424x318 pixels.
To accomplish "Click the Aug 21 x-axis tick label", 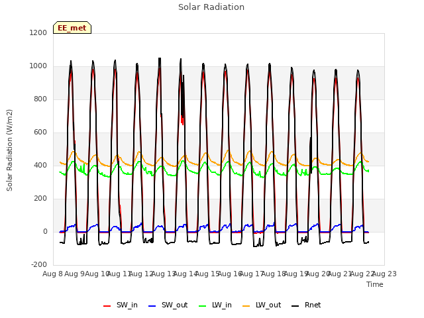I will pos(340,274).
